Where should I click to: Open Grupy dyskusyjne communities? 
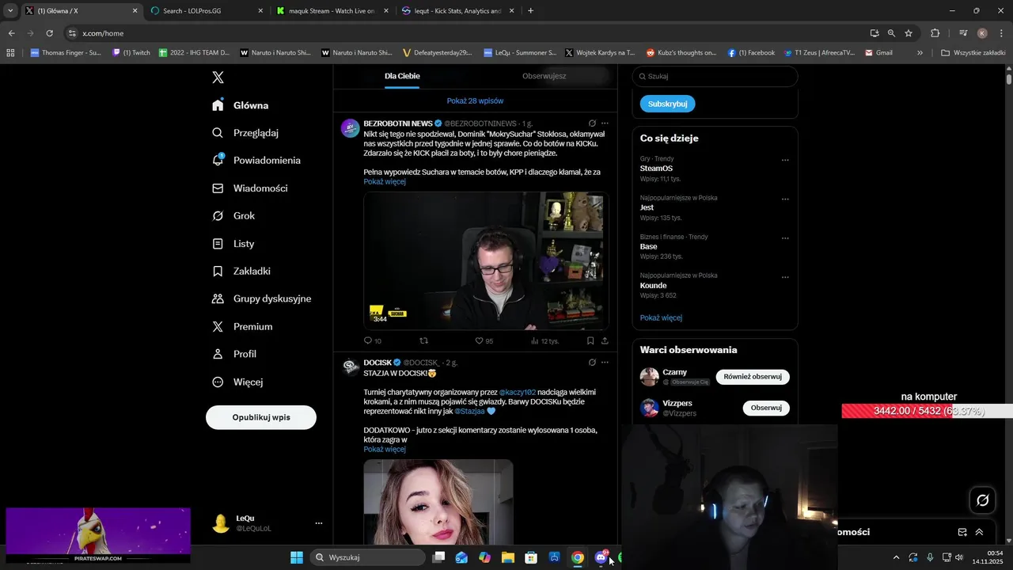pos(262,299)
